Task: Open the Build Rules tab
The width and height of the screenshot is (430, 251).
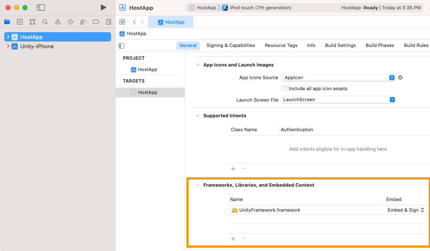Action: point(416,45)
